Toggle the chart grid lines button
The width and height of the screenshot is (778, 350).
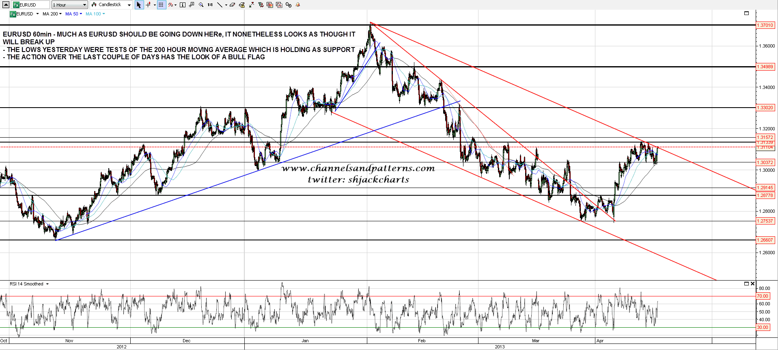point(161,5)
